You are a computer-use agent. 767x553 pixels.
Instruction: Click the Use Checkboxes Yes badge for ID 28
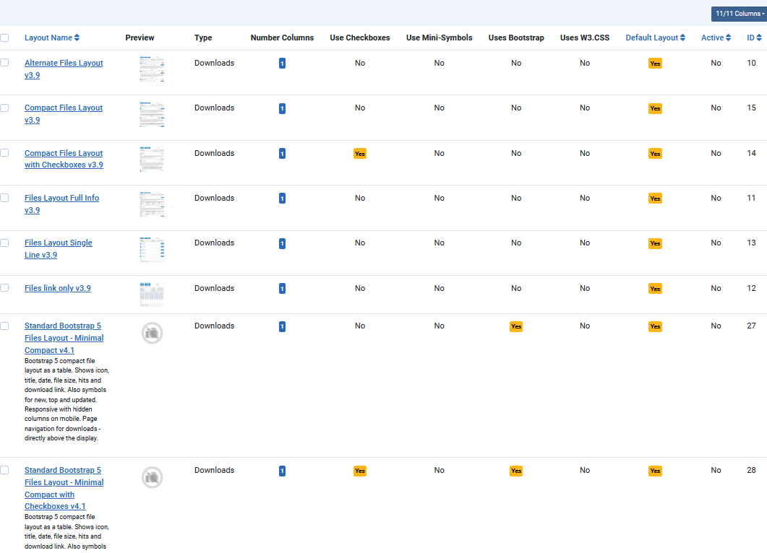click(360, 471)
